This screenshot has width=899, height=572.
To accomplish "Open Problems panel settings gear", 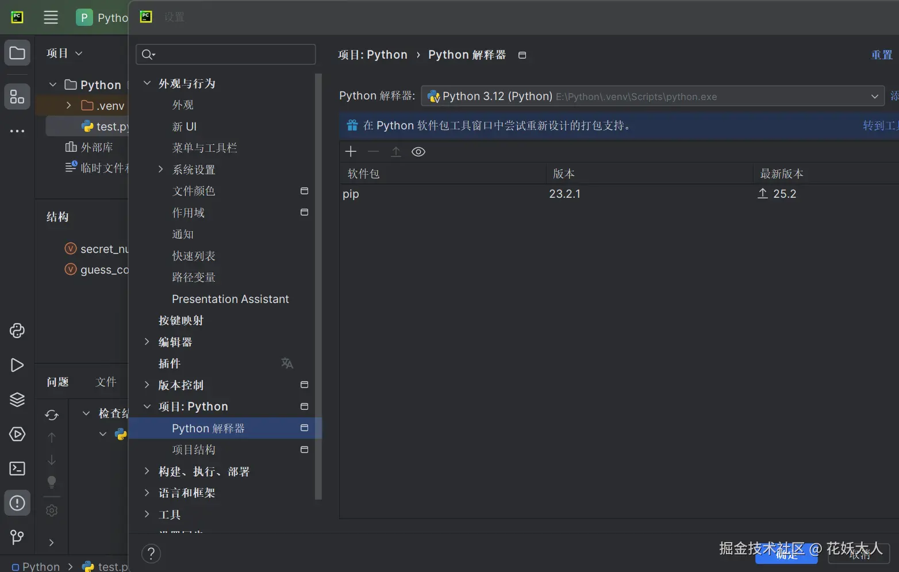I will click(x=52, y=510).
